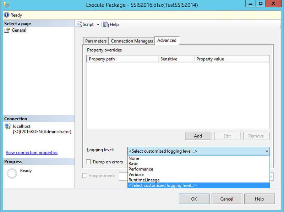Click OK to execute the package
284x212 pixels.
(x=194, y=199)
